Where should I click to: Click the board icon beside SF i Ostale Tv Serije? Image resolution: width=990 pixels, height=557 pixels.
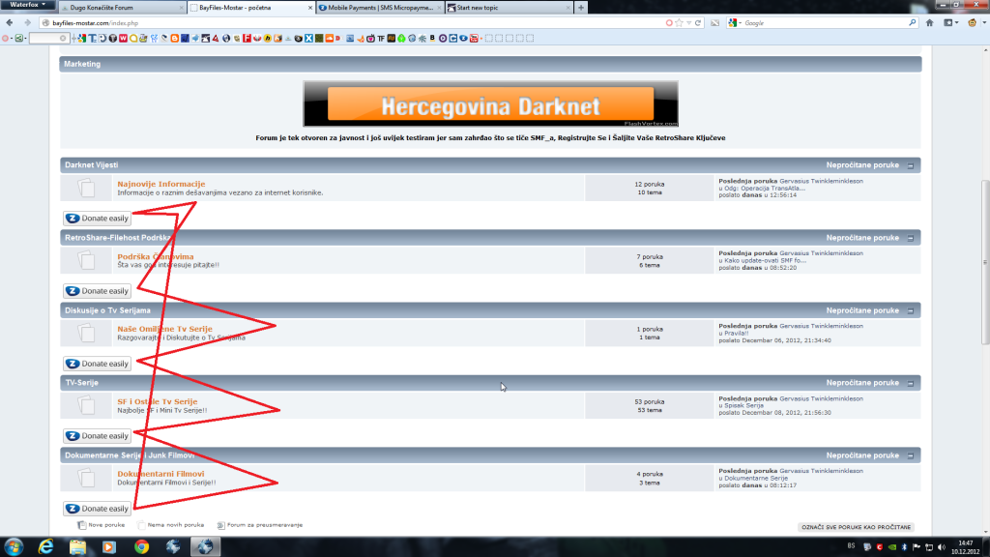(86, 405)
